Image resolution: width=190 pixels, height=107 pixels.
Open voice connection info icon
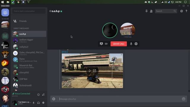[x=38, y=95]
